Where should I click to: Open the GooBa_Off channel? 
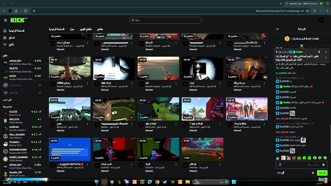pyautogui.click(x=22, y=174)
